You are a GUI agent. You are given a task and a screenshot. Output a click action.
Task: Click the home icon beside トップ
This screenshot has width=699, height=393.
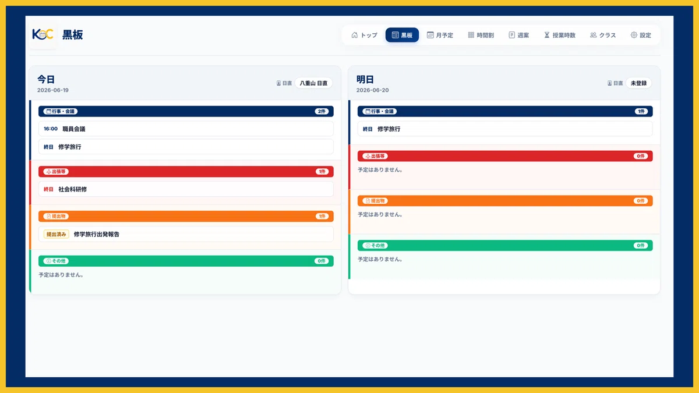pyautogui.click(x=355, y=35)
